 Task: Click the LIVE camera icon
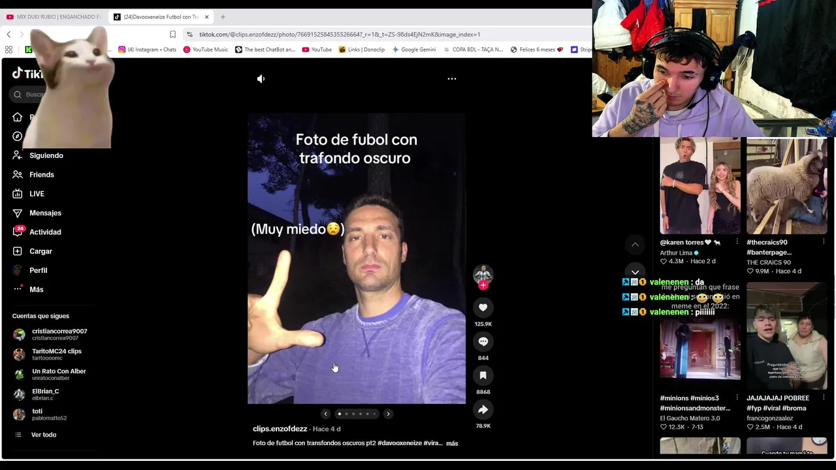[x=18, y=194]
